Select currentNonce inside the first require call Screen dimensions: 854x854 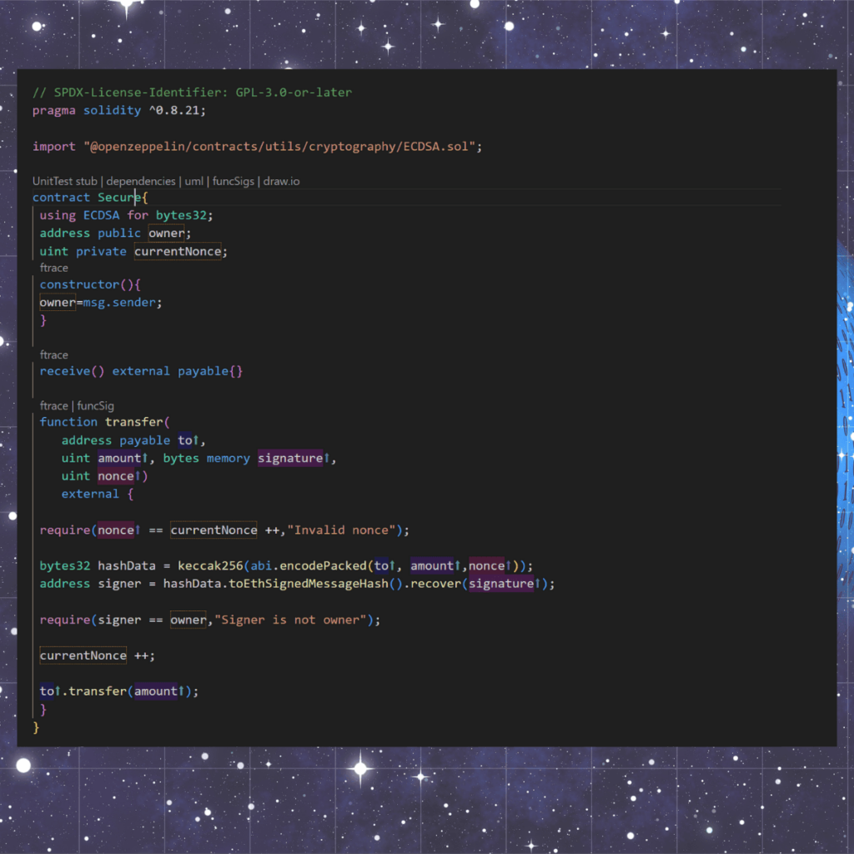pos(213,530)
